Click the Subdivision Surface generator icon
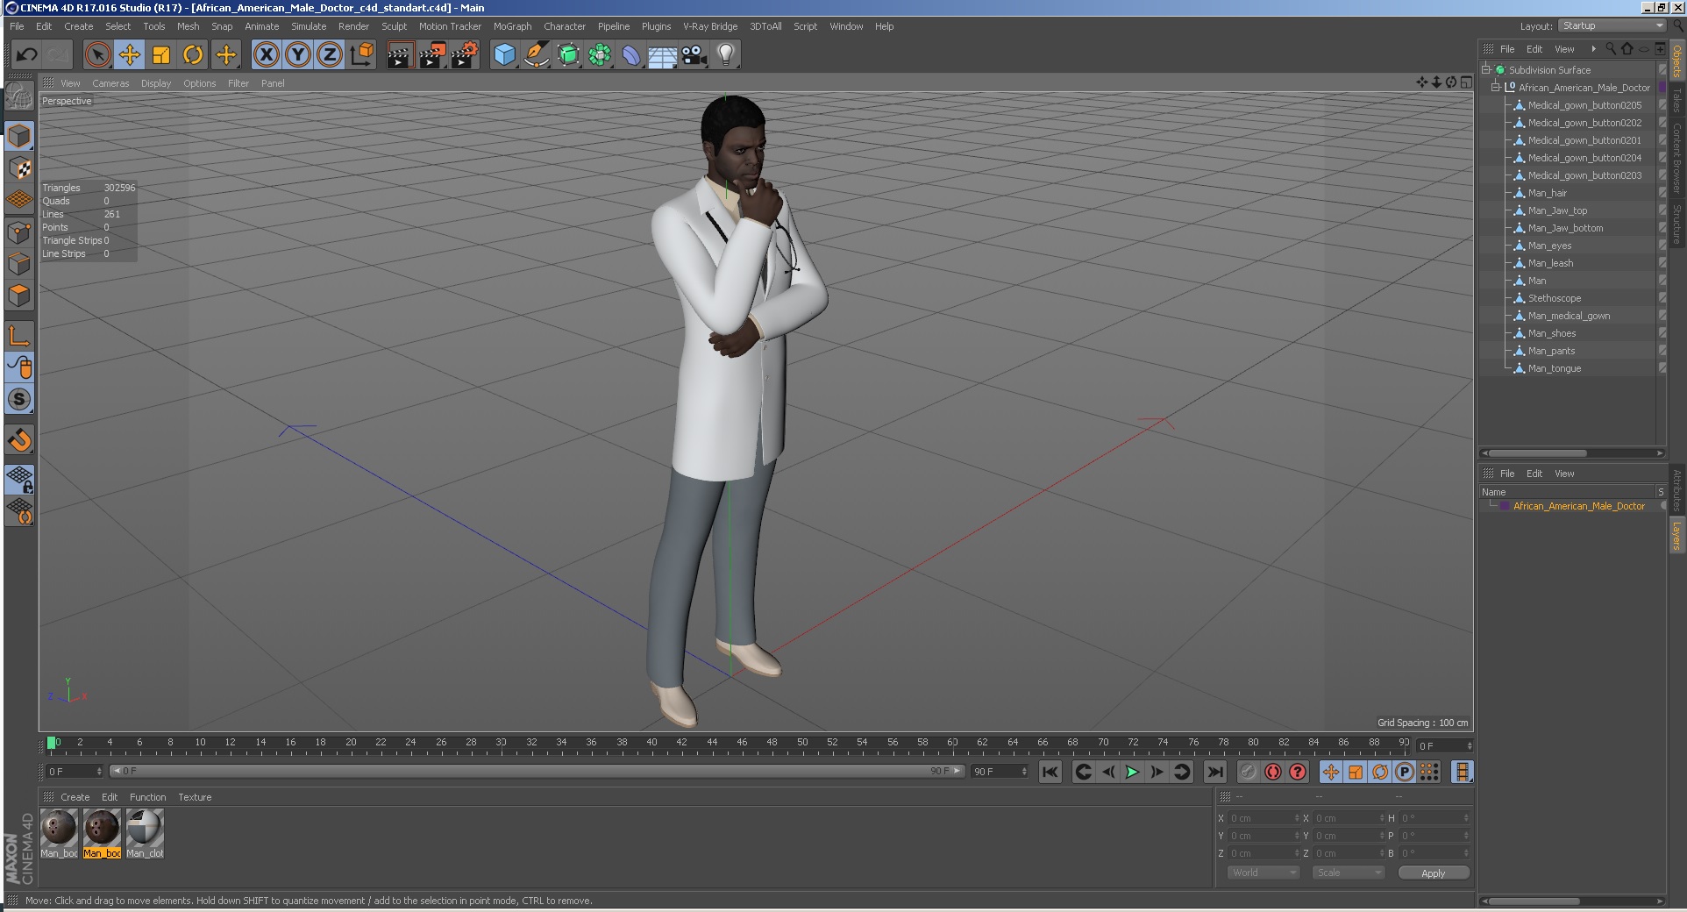The image size is (1687, 912). pyautogui.click(x=568, y=55)
